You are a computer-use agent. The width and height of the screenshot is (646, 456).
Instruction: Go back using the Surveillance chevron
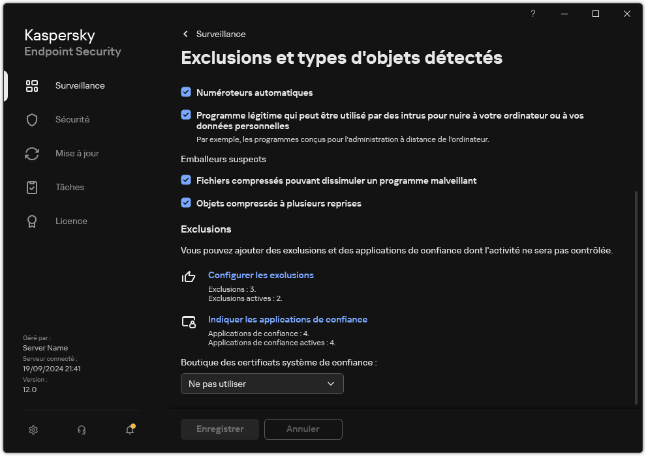point(185,34)
